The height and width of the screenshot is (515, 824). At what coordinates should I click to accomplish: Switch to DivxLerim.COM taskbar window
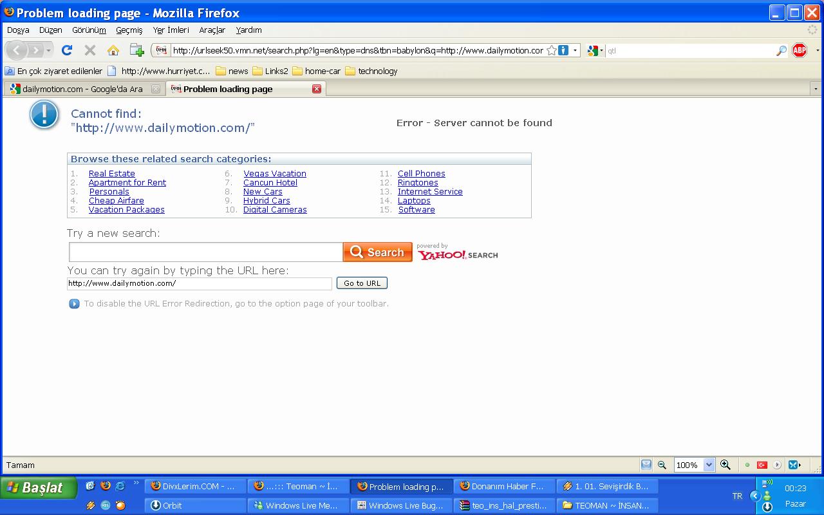[195, 486]
